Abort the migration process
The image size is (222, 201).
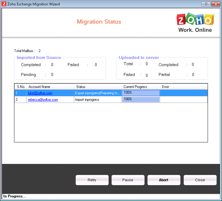164,180
